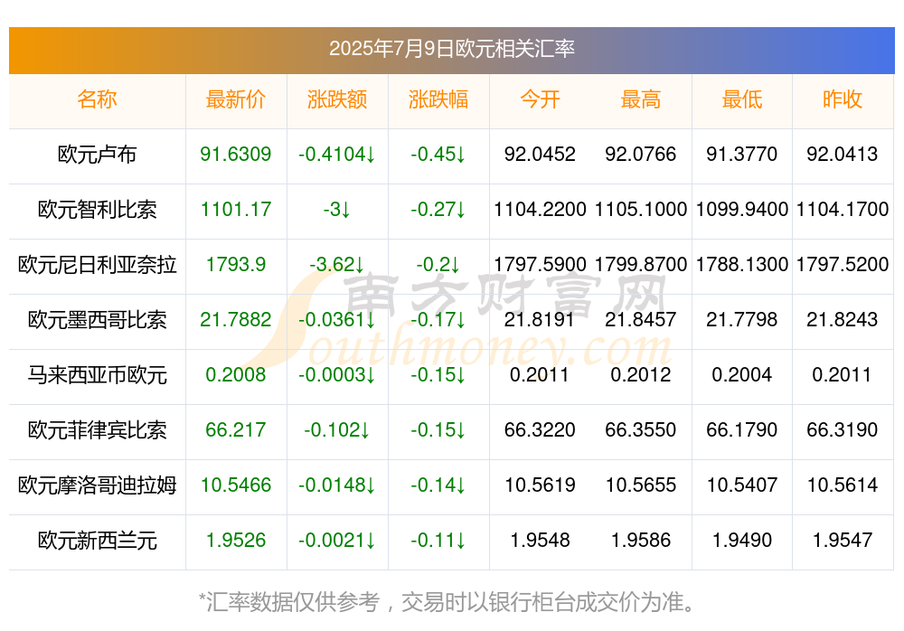
Task: Click opening value 1104.2200
Action: coord(540,210)
